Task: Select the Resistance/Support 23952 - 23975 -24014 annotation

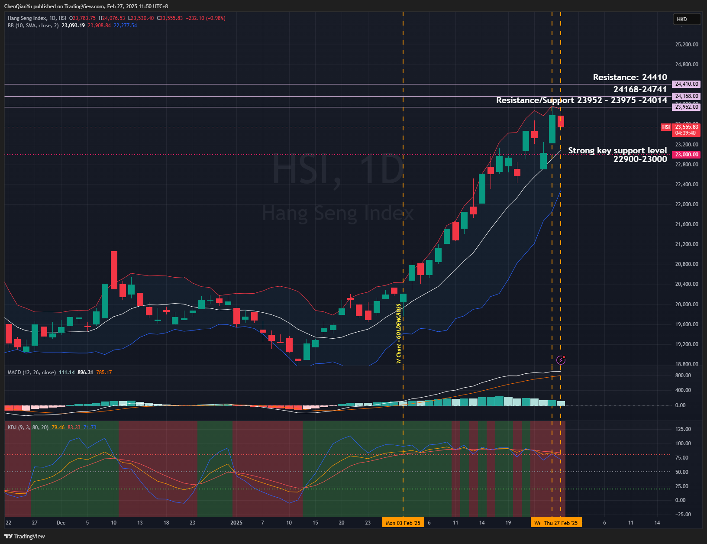Action: coord(581,100)
